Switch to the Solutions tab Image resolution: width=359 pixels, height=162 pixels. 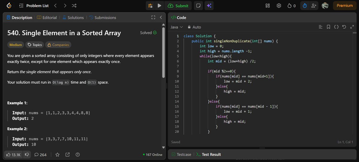pyautogui.click(x=73, y=18)
